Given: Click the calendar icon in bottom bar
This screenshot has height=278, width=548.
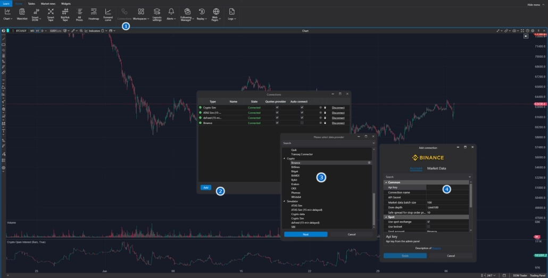Looking at the screenshot, I should click(504, 275).
